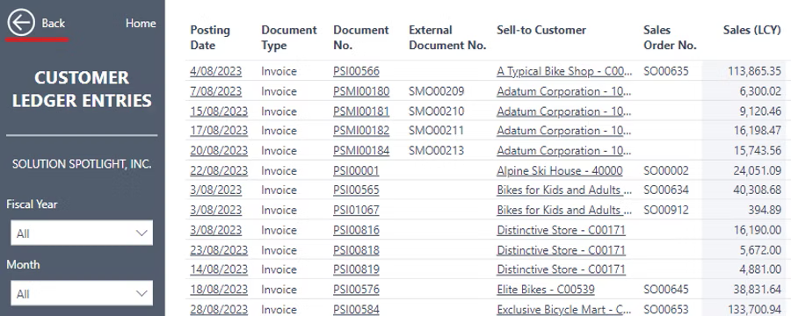Screen dimensions: 791x316
Task: Select sales amount 16,198.47
Action: point(758,131)
